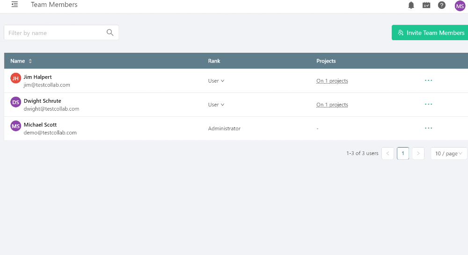Select pagination page 1
Viewport: 468px width, 255px height.
point(402,153)
